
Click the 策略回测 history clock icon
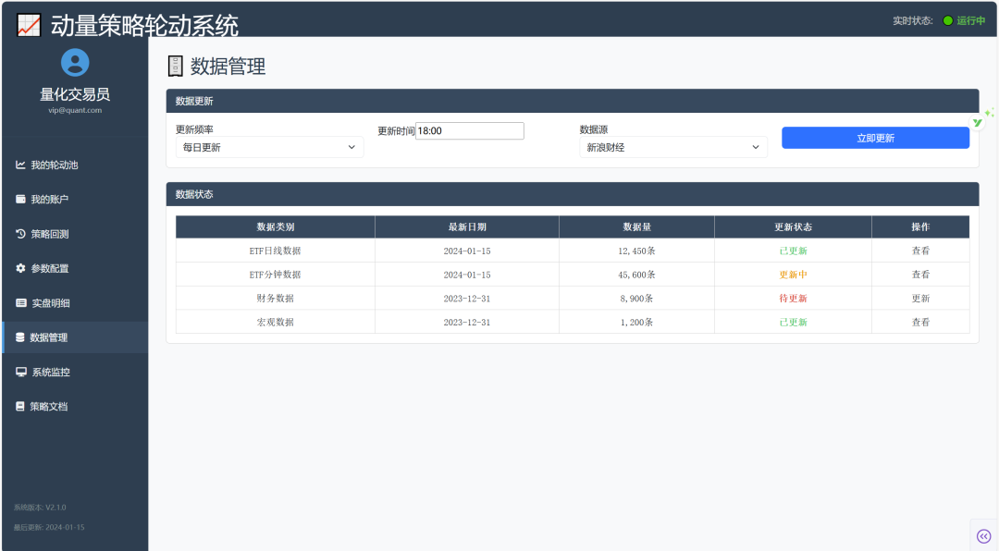point(20,233)
